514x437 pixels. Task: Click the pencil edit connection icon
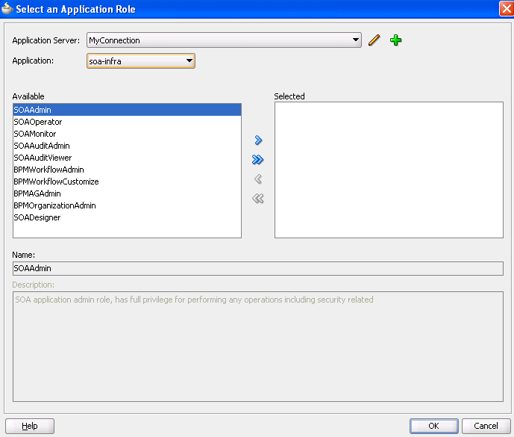click(x=374, y=40)
